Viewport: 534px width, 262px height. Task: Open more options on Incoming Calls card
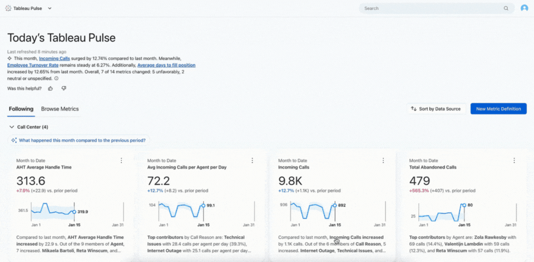pos(383,160)
